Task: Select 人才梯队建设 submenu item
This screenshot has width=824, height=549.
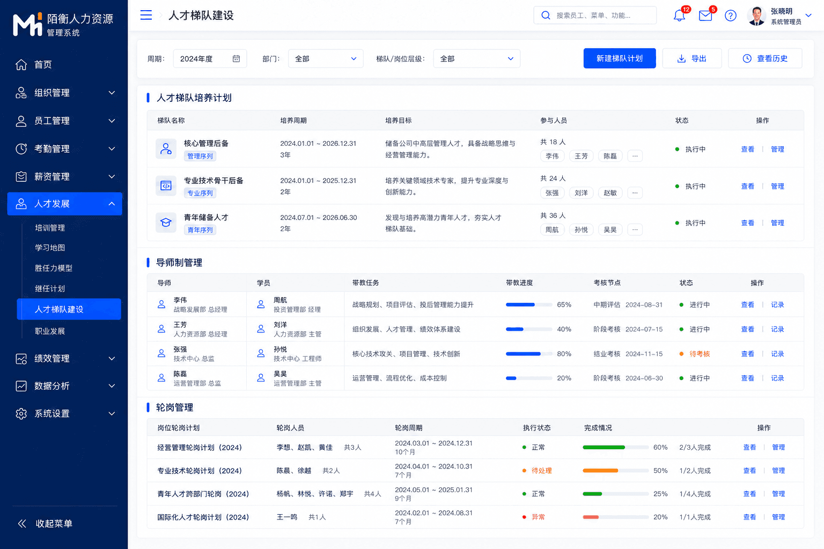Action: pyautogui.click(x=69, y=309)
